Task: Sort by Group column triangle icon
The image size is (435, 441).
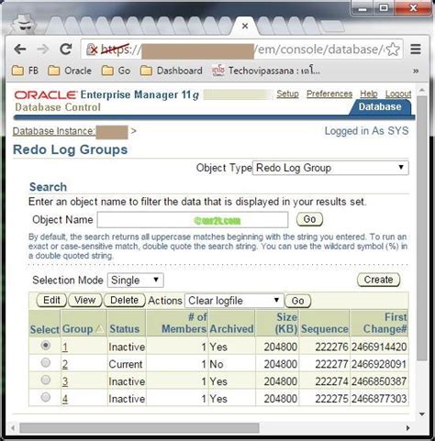Action: [100, 329]
